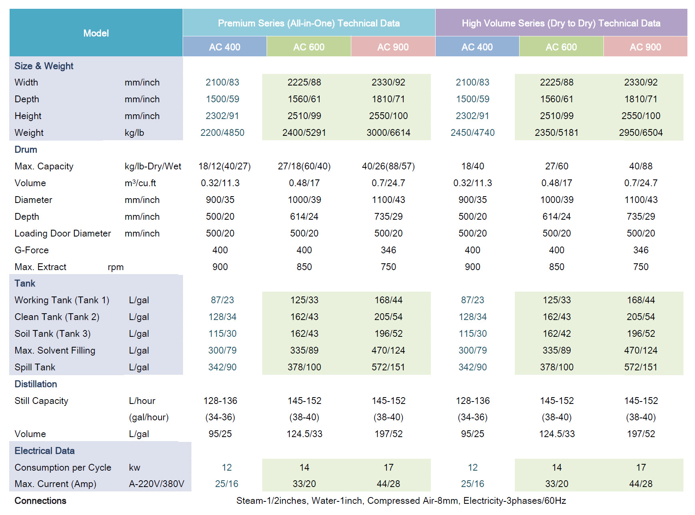695x515 pixels.
Task: Click the Distillation section heading
Action: (36, 384)
